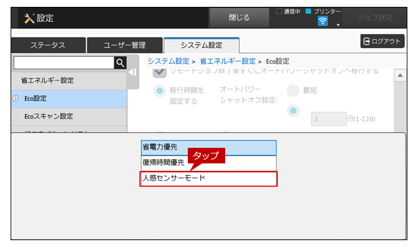
Task: Select the minutes radio button below 最短
Action: point(293,110)
